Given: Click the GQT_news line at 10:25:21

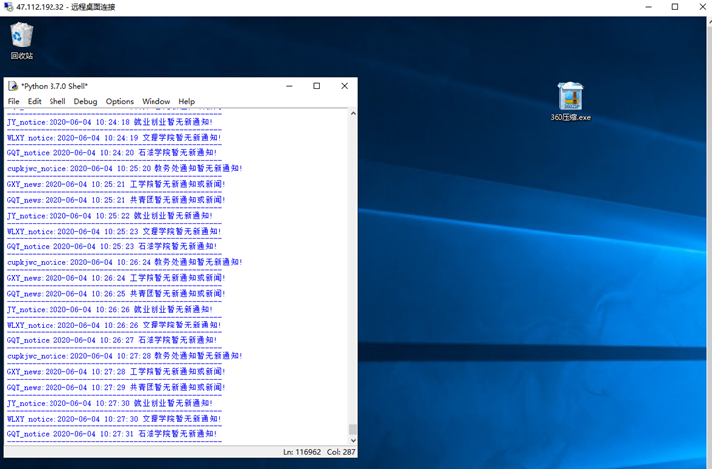Looking at the screenshot, I should (x=116, y=200).
